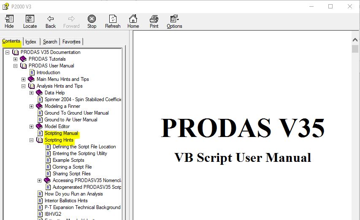Viewport: 360px width, 220px height.
Task: Print the current help topic
Action: tap(154, 21)
